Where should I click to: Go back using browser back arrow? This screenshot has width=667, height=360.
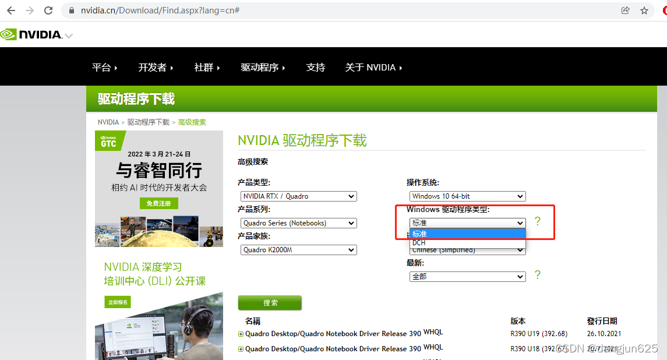pos(11,10)
